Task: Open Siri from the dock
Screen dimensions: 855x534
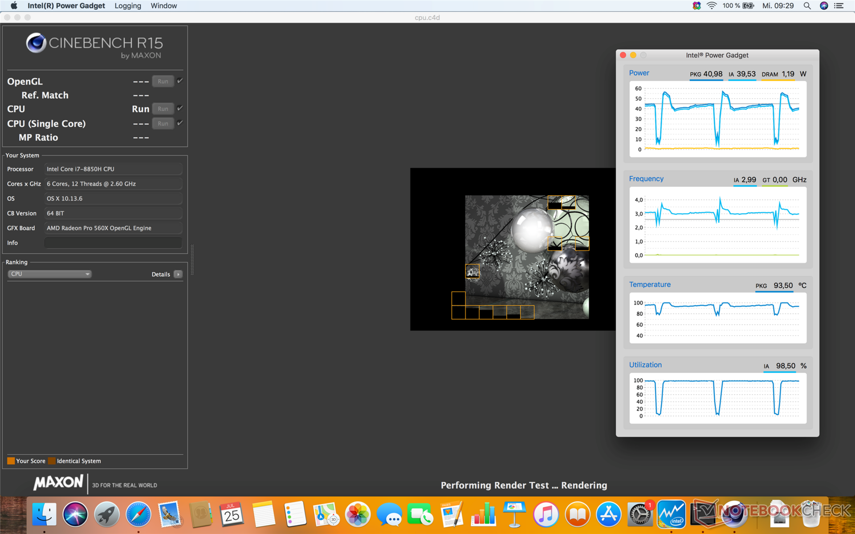Action: [x=75, y=514]
